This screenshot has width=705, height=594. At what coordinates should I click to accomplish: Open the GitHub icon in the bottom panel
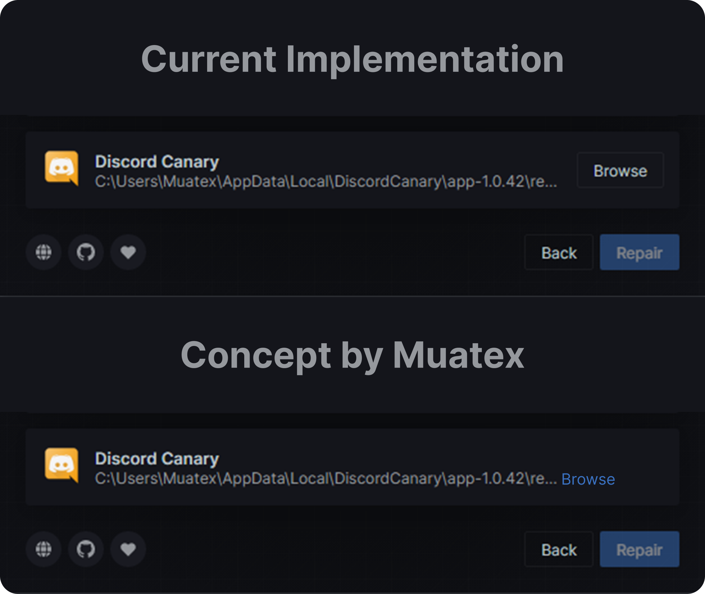click(x=86, y=549)
